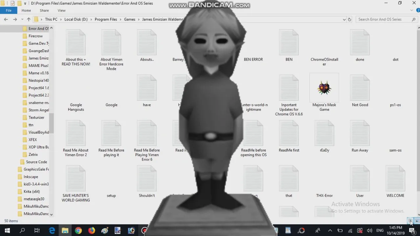The height and width of the screenshot is (236, 420).
Task: Go to 'Local Disk (D:)' in breadcrumb
Action: click(76, 19)
